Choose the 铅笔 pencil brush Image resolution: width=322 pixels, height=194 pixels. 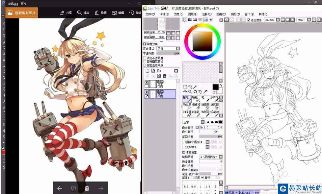pos(187,99)
